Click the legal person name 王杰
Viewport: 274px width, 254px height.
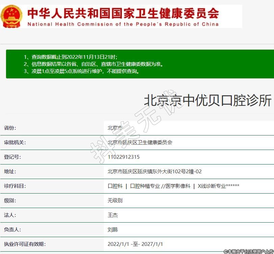(x=112, y=215)
